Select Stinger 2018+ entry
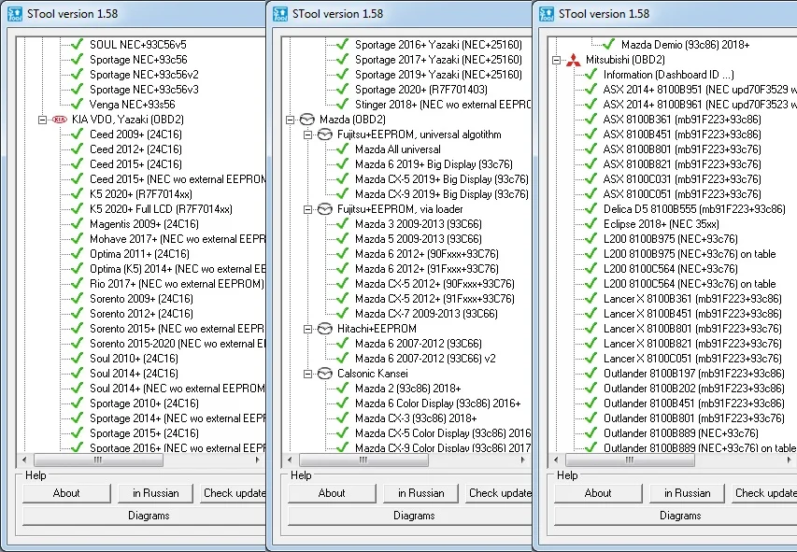 click(442, 105)
